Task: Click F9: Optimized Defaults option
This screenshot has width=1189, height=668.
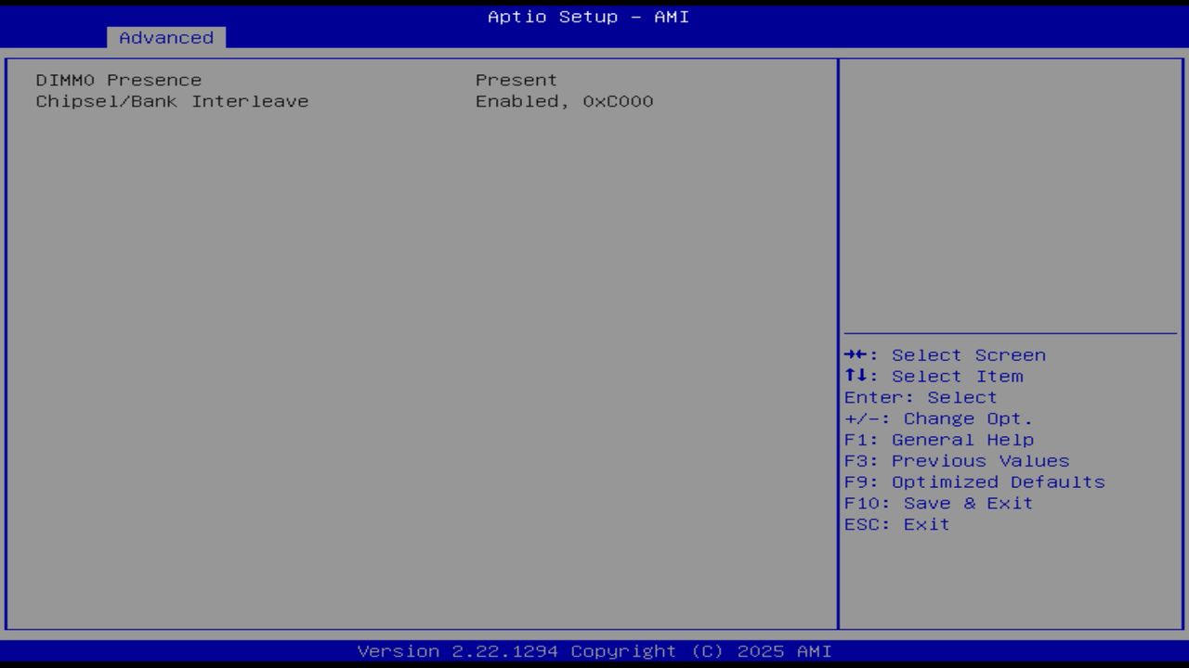Action: tap(974, 482)
